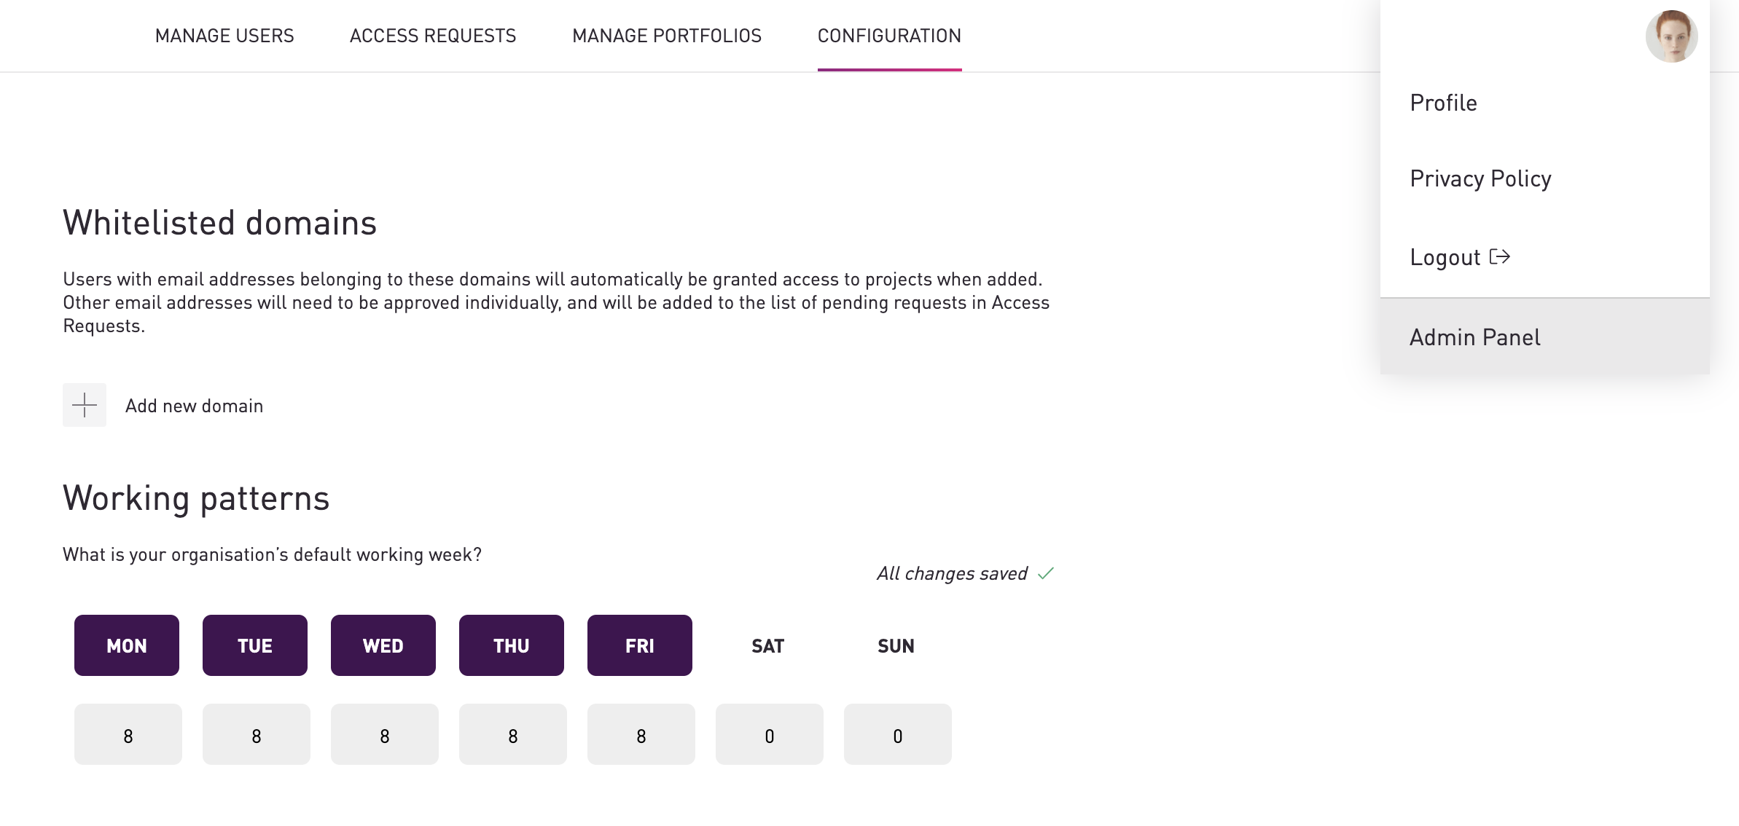Select Admin Panel in user menu
This screenshot has width=1739, height=826.
pyautogui.click(x=1475, y=337)
